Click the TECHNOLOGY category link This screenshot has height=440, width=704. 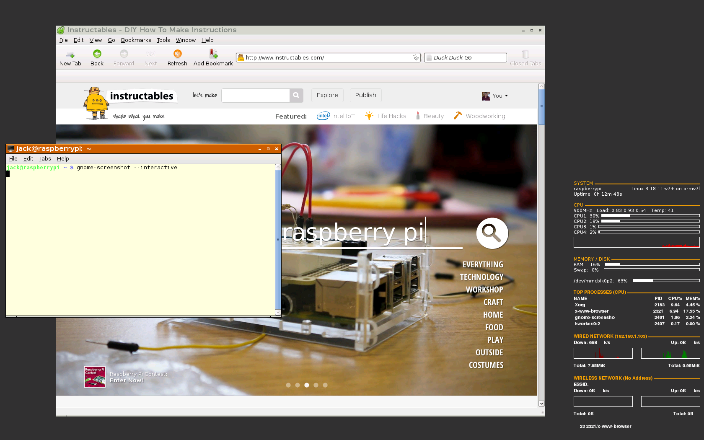click(x=481, y=277)
